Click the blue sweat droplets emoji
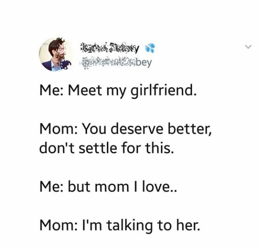Image resolution: width=259 pixels, height=248 pixels. pyautogui.click(x=150, y=48)
